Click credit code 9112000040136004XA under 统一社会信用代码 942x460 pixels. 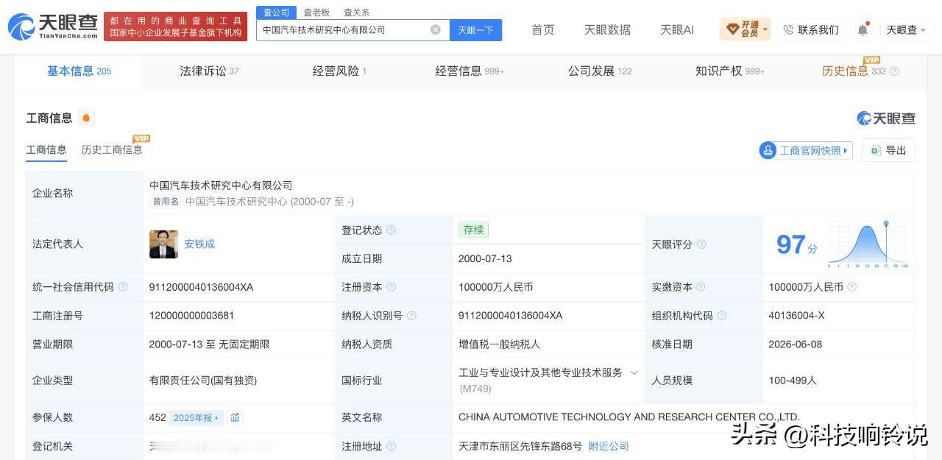pyautogui.click(x=201, y=287)
